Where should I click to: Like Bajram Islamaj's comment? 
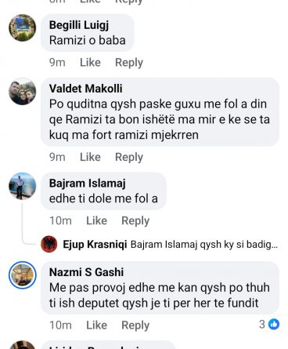pos(96,220)
